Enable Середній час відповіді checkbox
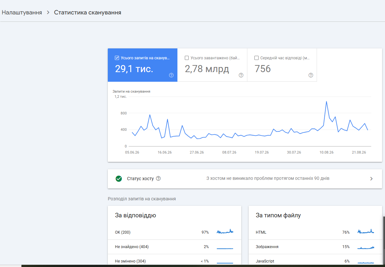Viewport: 385px width, 267px height. (256, 58)
